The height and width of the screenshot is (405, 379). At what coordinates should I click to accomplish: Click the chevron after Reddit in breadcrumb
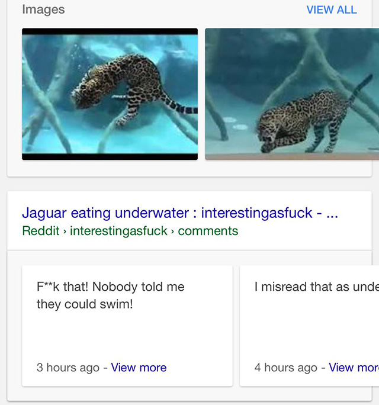coord(65,231)
